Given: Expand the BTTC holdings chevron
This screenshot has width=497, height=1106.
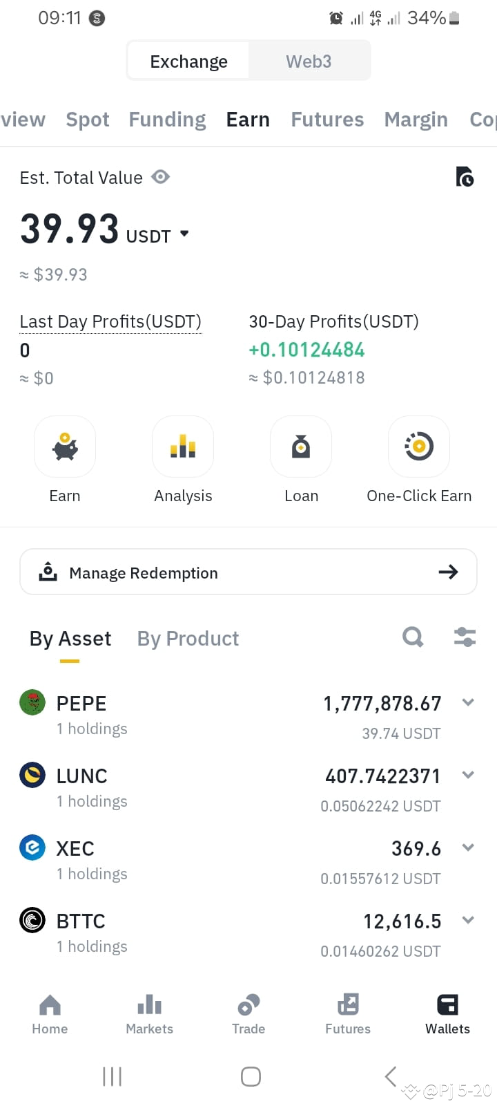Looking at the screenshot, I should coord(468,920).
